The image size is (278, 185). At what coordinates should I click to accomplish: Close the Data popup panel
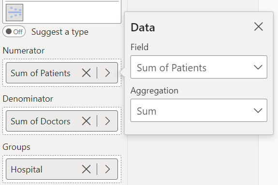pos(259,27)
